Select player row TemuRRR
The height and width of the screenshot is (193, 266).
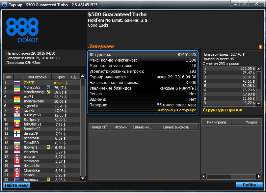(x=42, y=143)
